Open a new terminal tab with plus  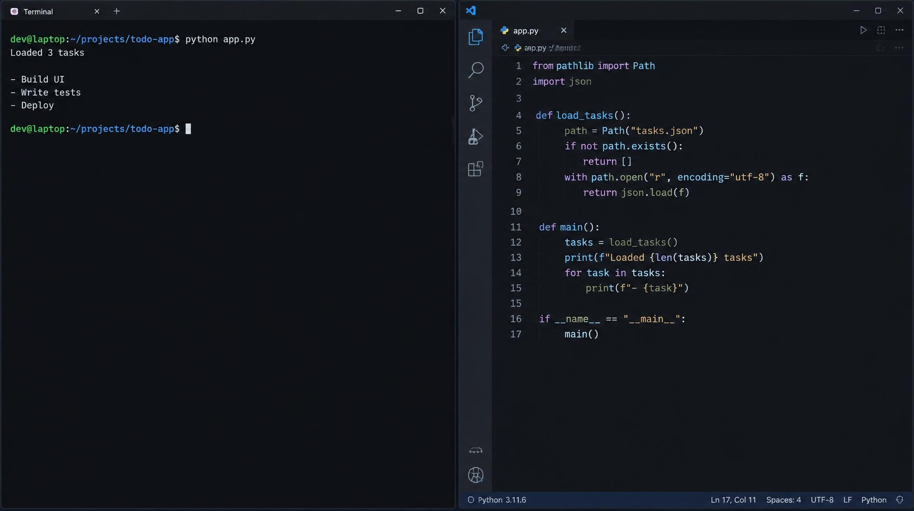coord(117,11)
